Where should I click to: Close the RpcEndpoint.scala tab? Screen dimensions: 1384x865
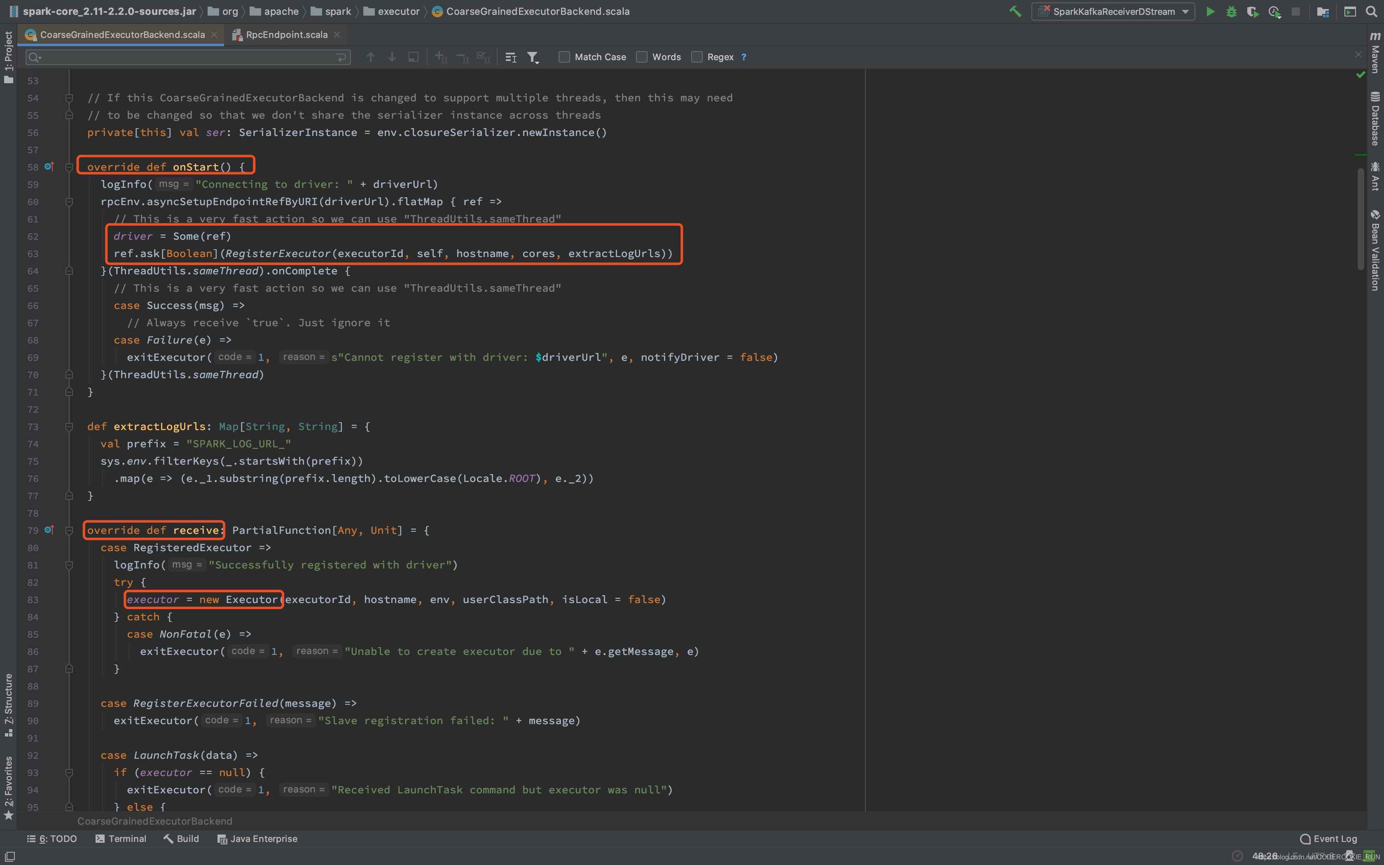point(337,35)
